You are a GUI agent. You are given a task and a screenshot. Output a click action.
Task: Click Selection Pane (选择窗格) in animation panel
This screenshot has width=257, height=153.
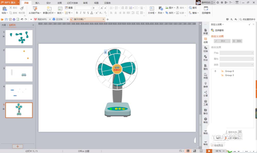tap(217, 30)
